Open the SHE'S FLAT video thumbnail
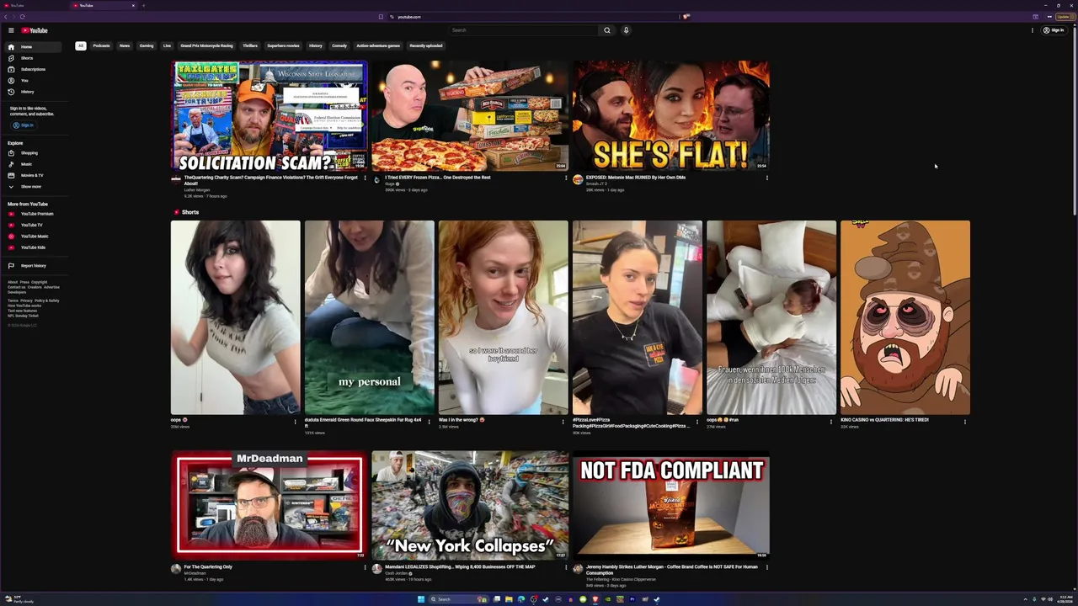This screenshot has height=606, width=1078. [671, 115]
